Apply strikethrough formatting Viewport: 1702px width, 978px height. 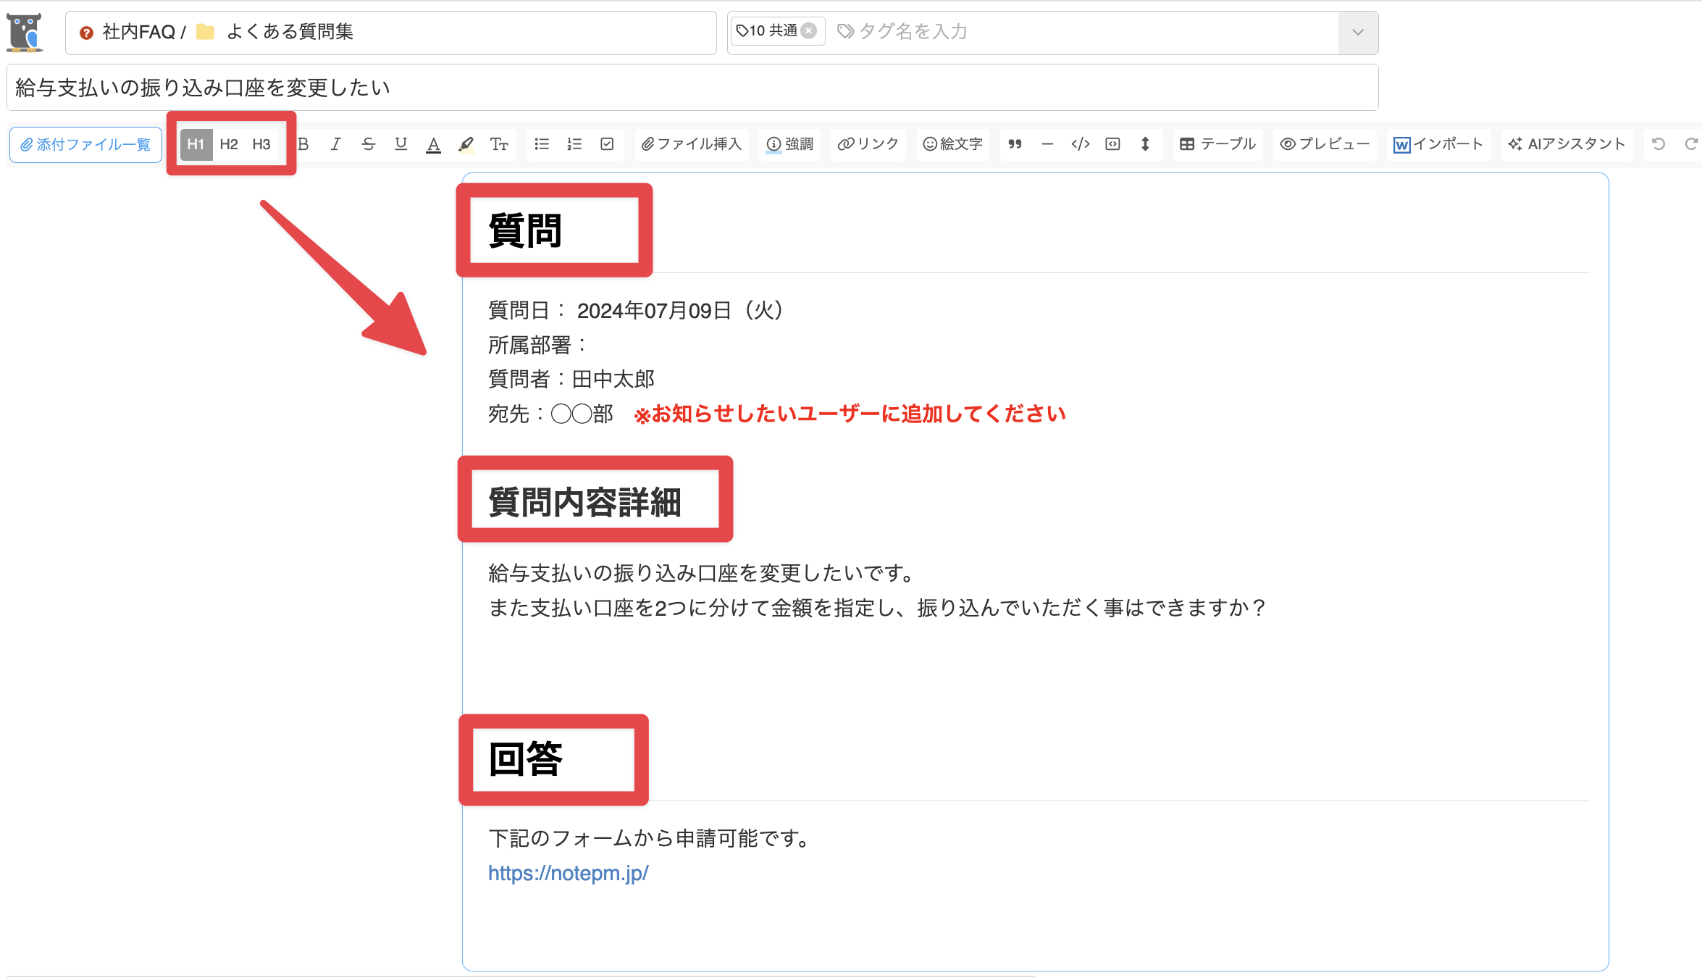pyautogui.click(x=368, y=144)
